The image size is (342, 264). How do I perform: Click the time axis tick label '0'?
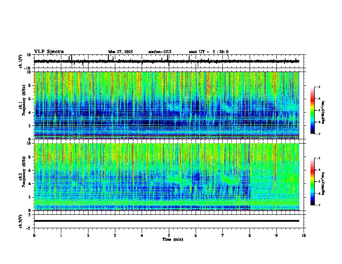[34, 236]
